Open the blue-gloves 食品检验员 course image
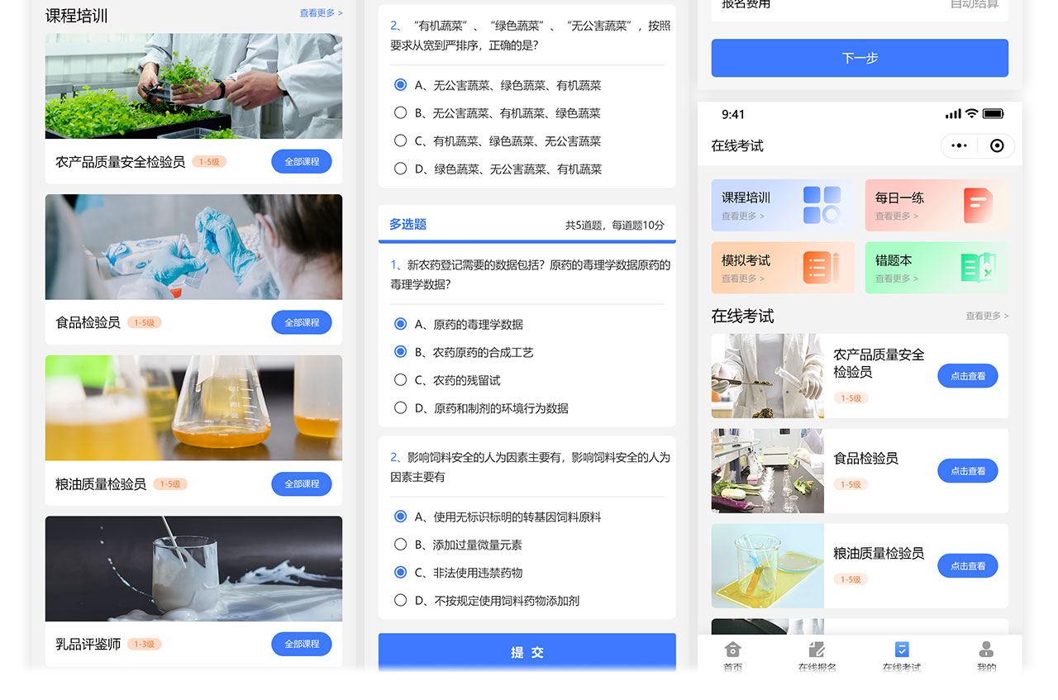 [193, 247]
